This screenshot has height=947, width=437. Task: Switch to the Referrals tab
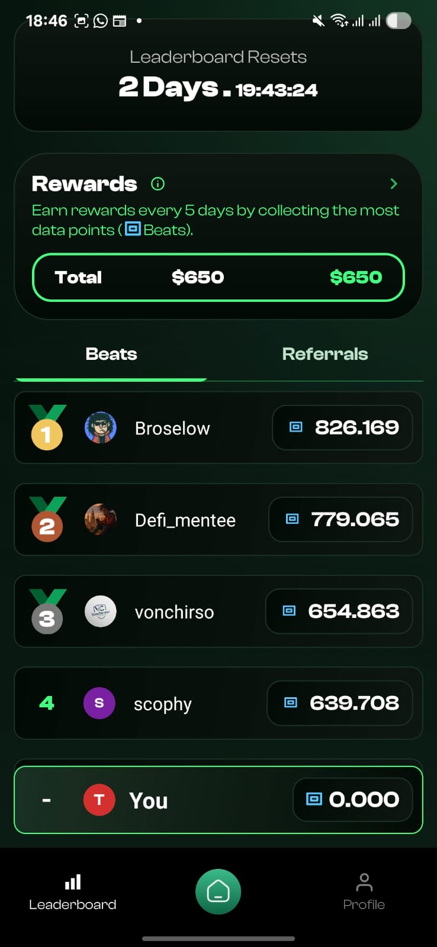pyautogui.click(x=325, y=353)
